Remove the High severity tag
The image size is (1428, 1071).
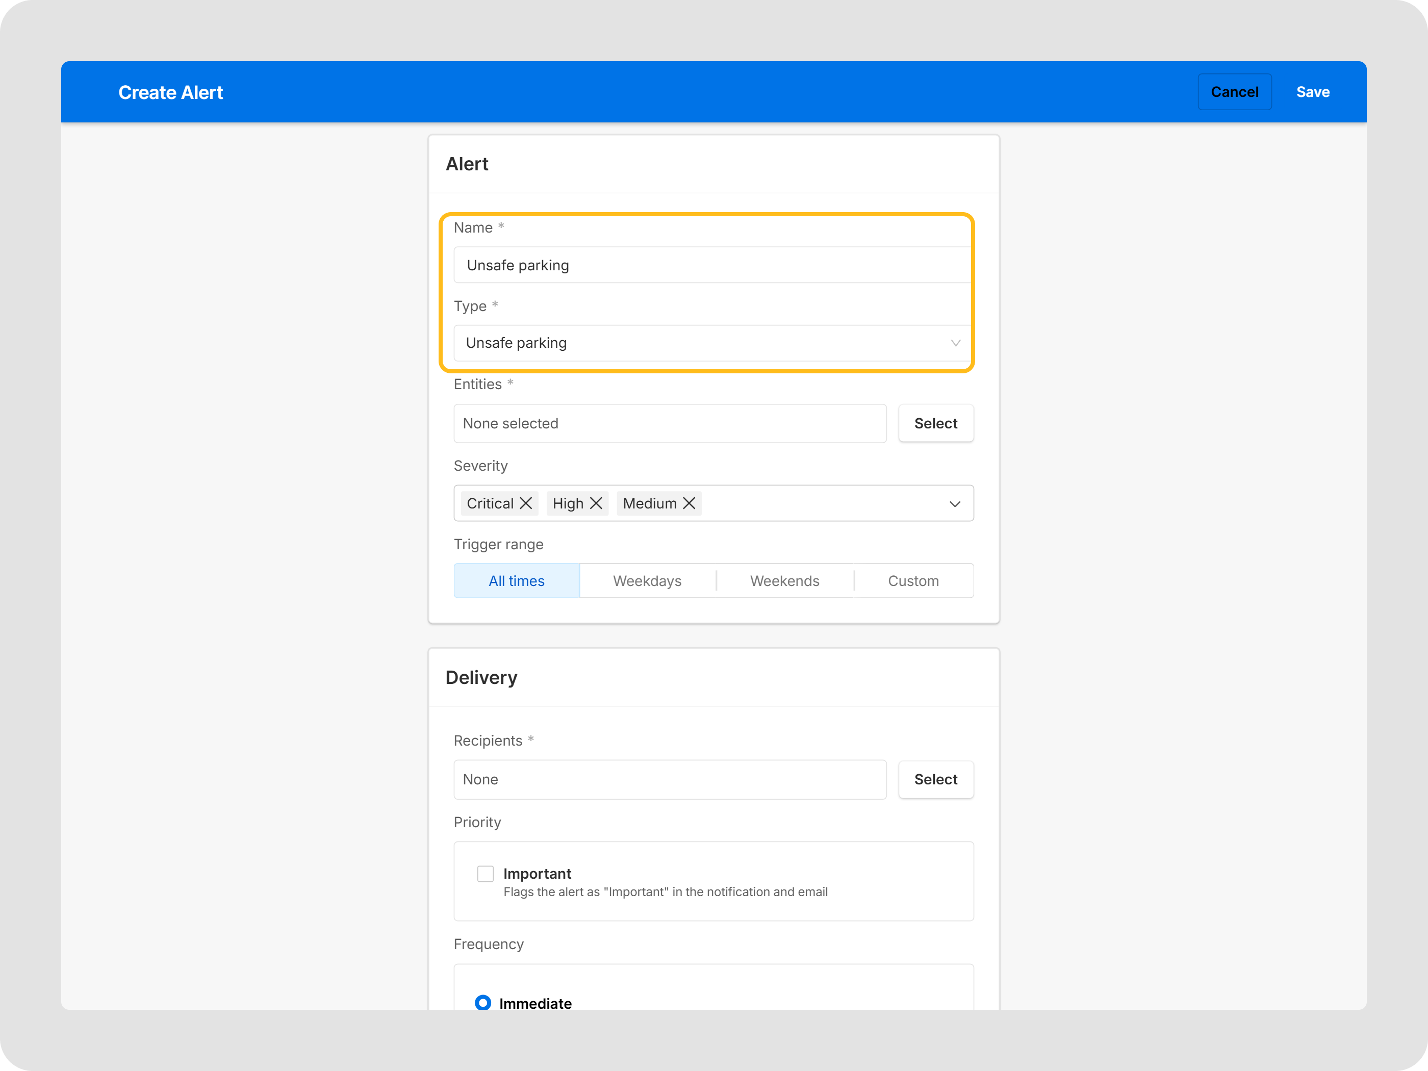pyautogui.click(x=596, y=503)
